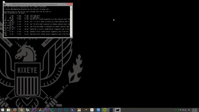Open the Windows Start button
This screenshot has height=112, width=199.
[2, 110]
